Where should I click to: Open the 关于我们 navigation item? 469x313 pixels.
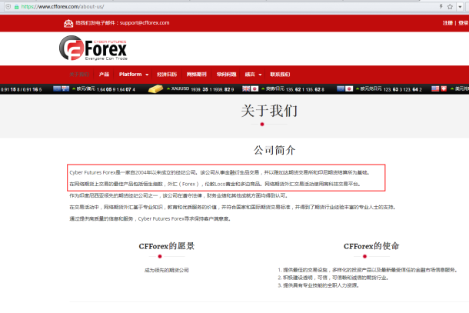tap(79, 74)
